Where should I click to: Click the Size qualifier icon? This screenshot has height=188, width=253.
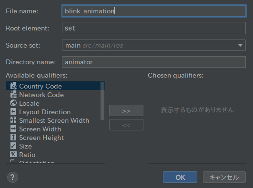pyautogui.click(x=13, y=146)
